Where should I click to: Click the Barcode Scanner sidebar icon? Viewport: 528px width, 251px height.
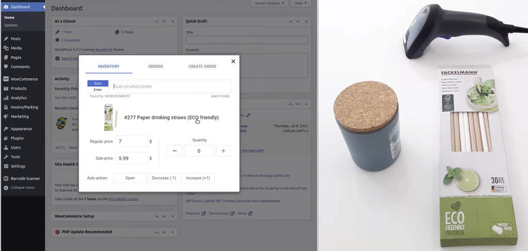pos(6,178)
